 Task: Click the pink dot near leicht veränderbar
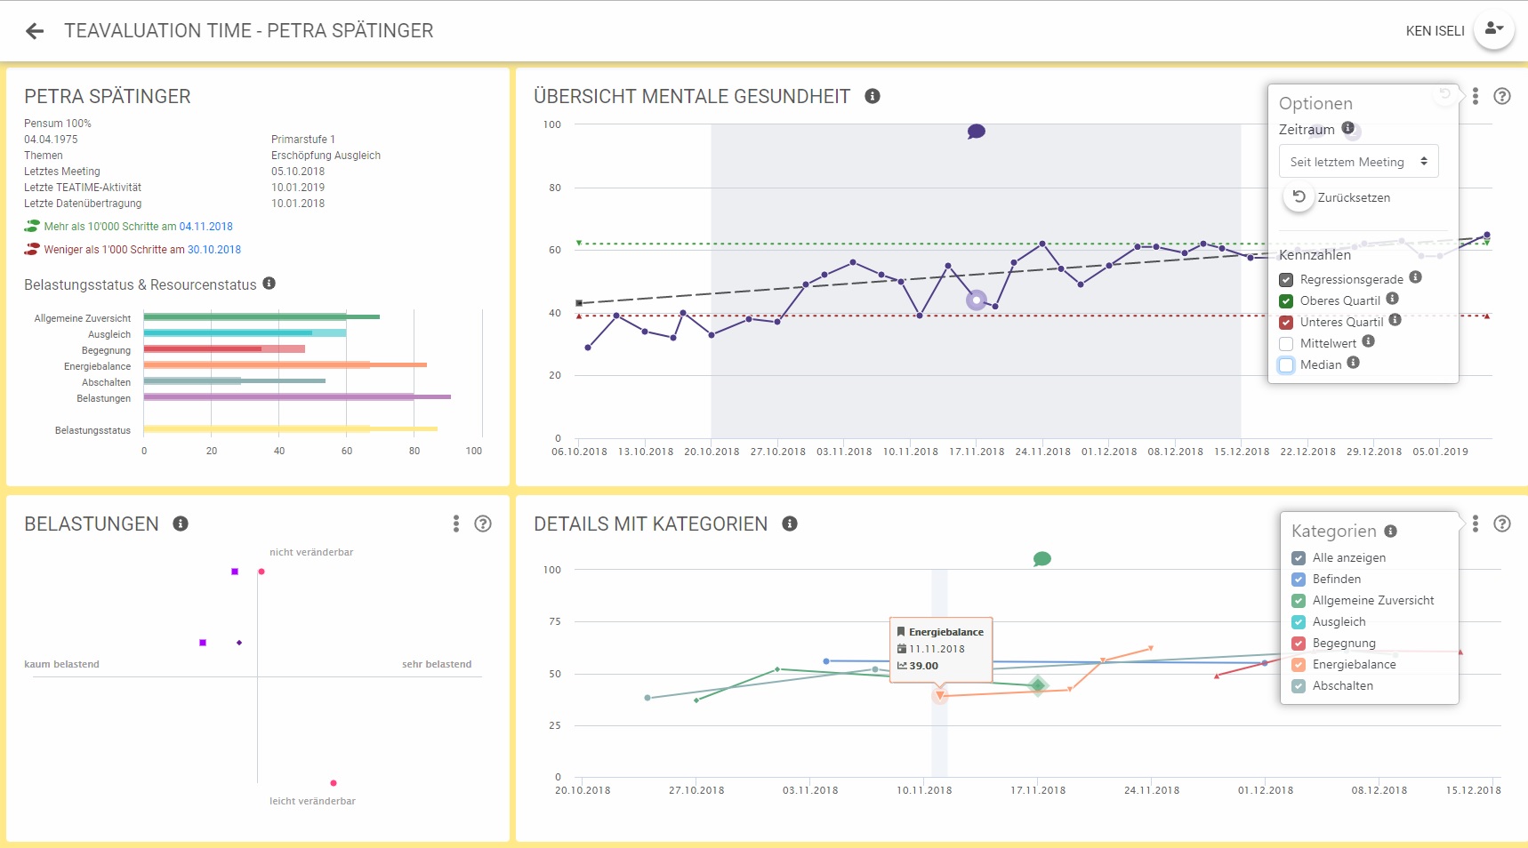click(x=334, y=783)
